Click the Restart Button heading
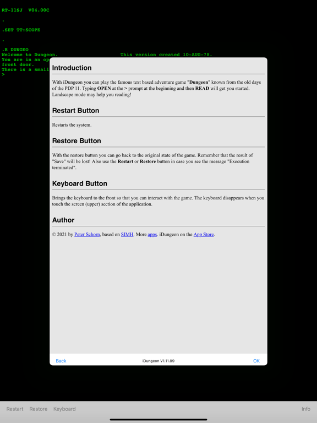 (x=75, y=110)
